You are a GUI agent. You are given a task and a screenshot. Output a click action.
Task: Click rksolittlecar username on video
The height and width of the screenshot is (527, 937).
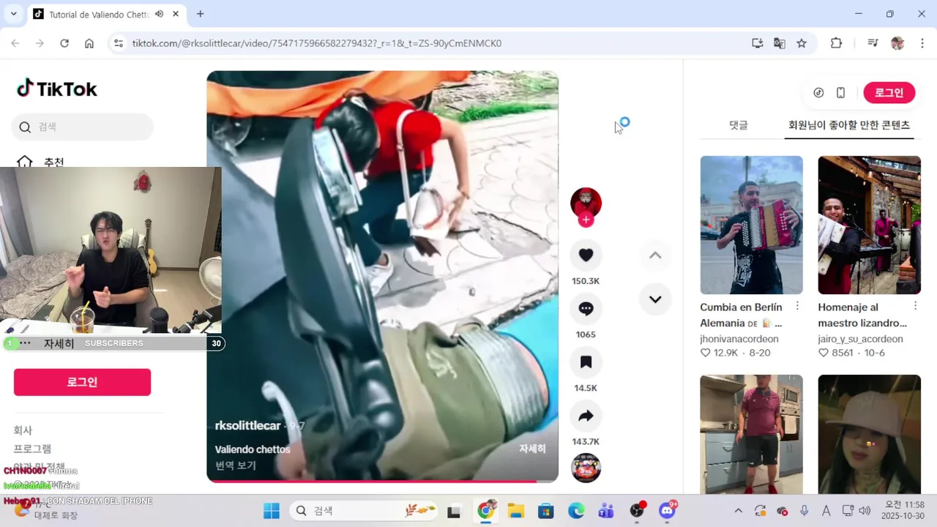(x=247, y=425)
